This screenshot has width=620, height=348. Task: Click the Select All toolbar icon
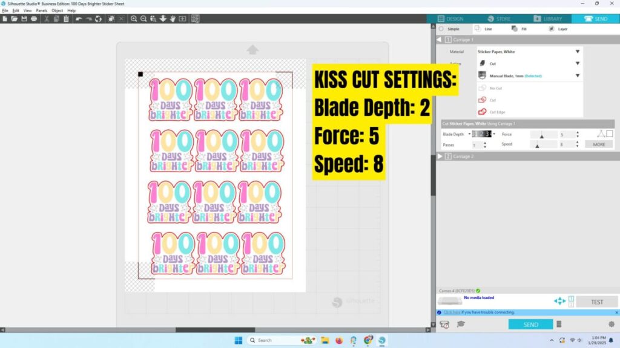(111, 19)
